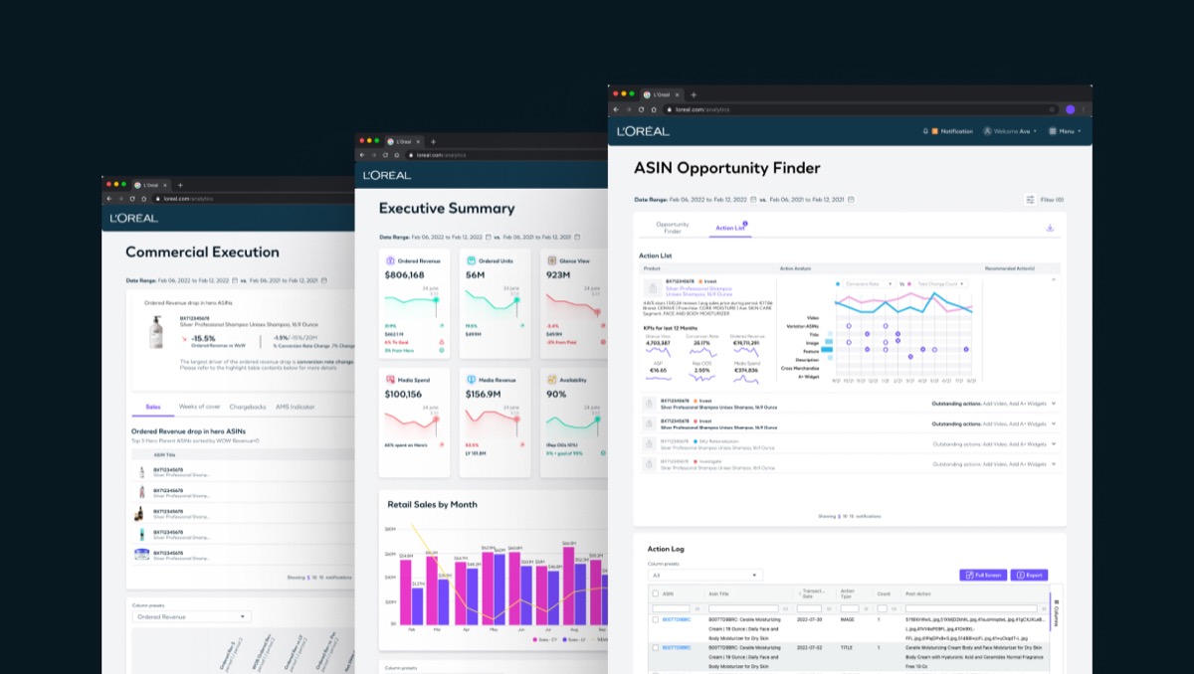Viewport: 1194px width, 674px height.
Task: Click the browser reload icon in ASIN window
Action: (642, 109)
